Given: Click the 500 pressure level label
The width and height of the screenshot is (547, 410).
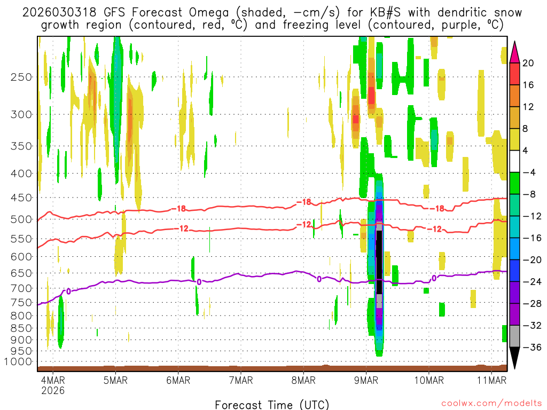Looking at the screenshot, I should tap(21, 219).
